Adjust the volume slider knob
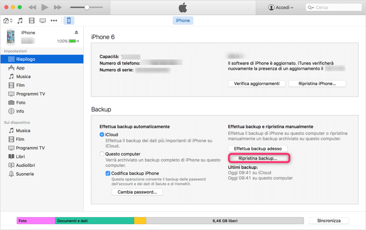The image size is (366, 230). [x=87, y=7]
